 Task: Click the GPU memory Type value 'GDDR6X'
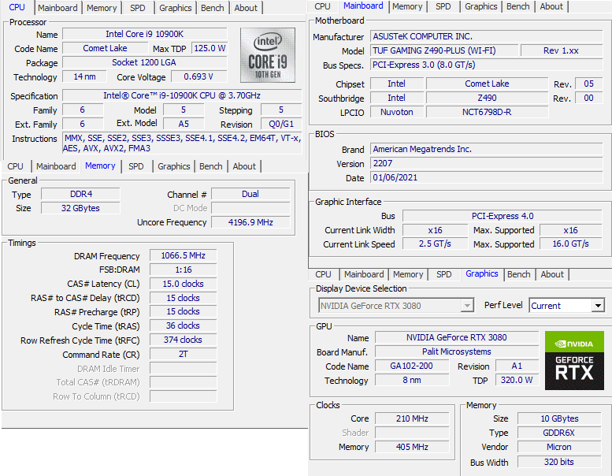coord(559,433)
